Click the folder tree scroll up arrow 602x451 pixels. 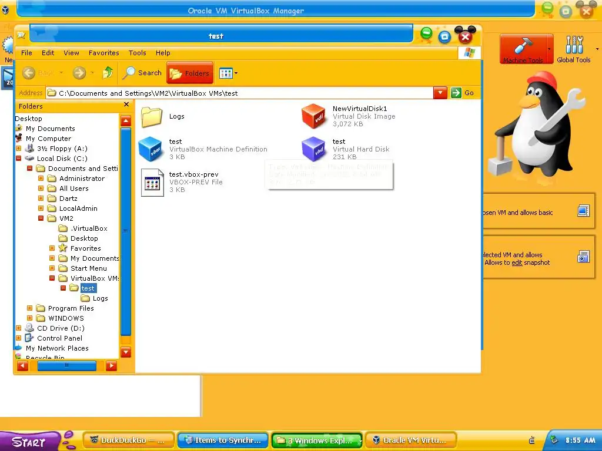(x=126, y=121)
